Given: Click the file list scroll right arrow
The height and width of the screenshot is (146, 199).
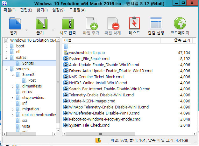Looking at the screenshot, I should pyautogui.click(x=195, y=134).
